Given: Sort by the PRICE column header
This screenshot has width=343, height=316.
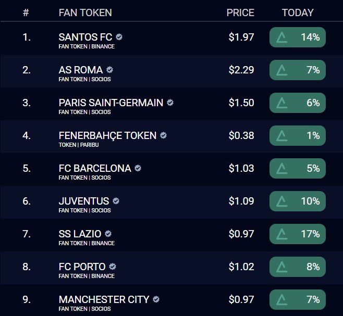Looking at the screenshot, I should pyautogui.click(x=240, y=12).
